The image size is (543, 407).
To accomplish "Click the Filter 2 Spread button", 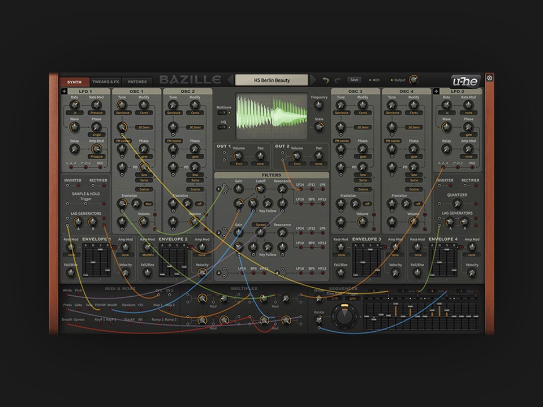I will click(260, 224).
